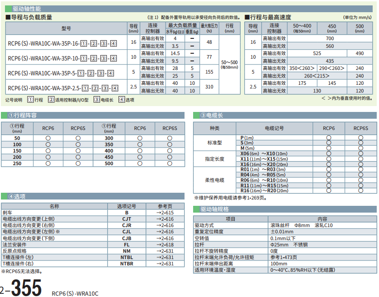Click the speed cell 350<260>
379x297 pixels.
(x=302, y=68)
